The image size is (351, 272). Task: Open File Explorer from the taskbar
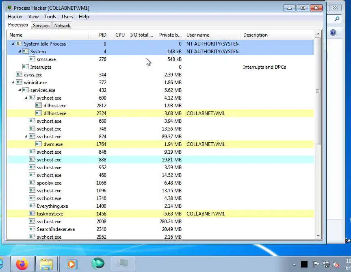click(x=47, y=264)
